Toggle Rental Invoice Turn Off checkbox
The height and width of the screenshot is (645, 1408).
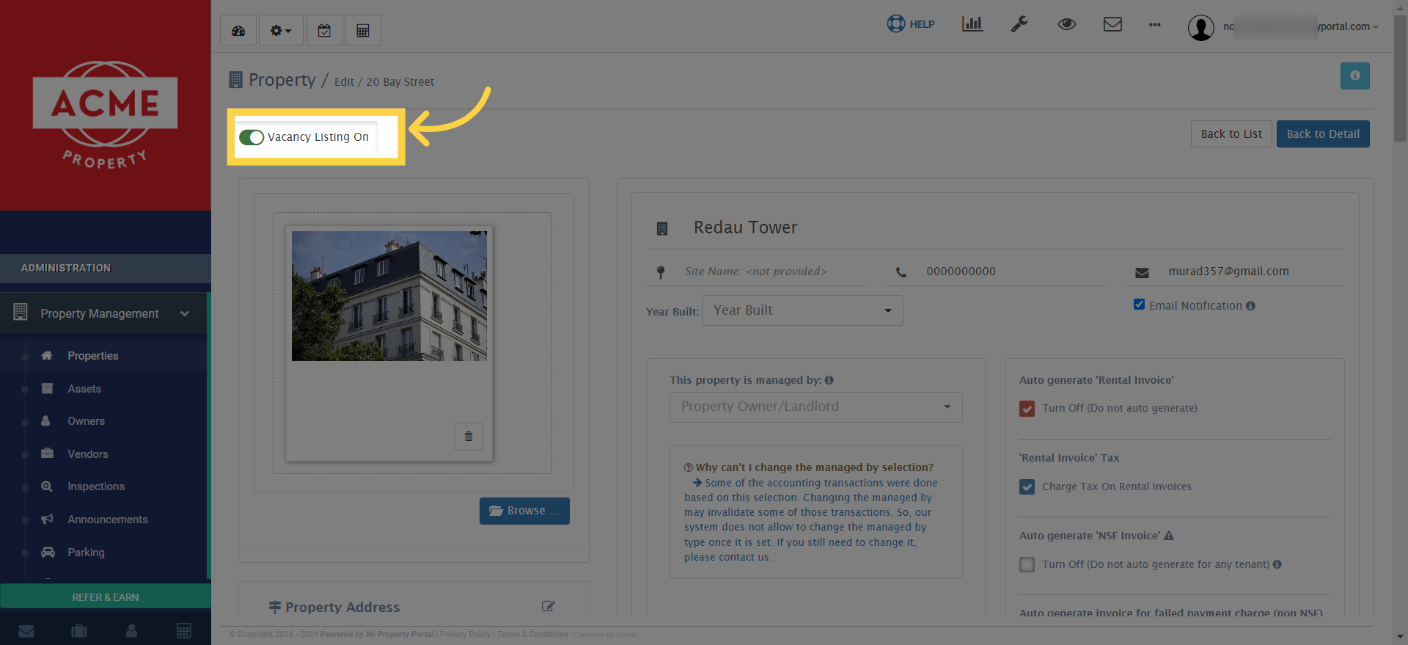[1027, 409]
